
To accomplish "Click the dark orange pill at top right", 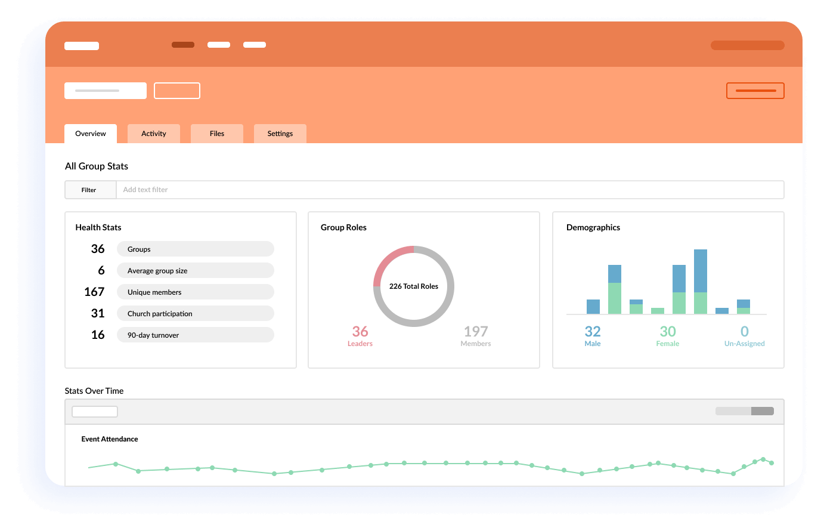I will click(748, 45).
